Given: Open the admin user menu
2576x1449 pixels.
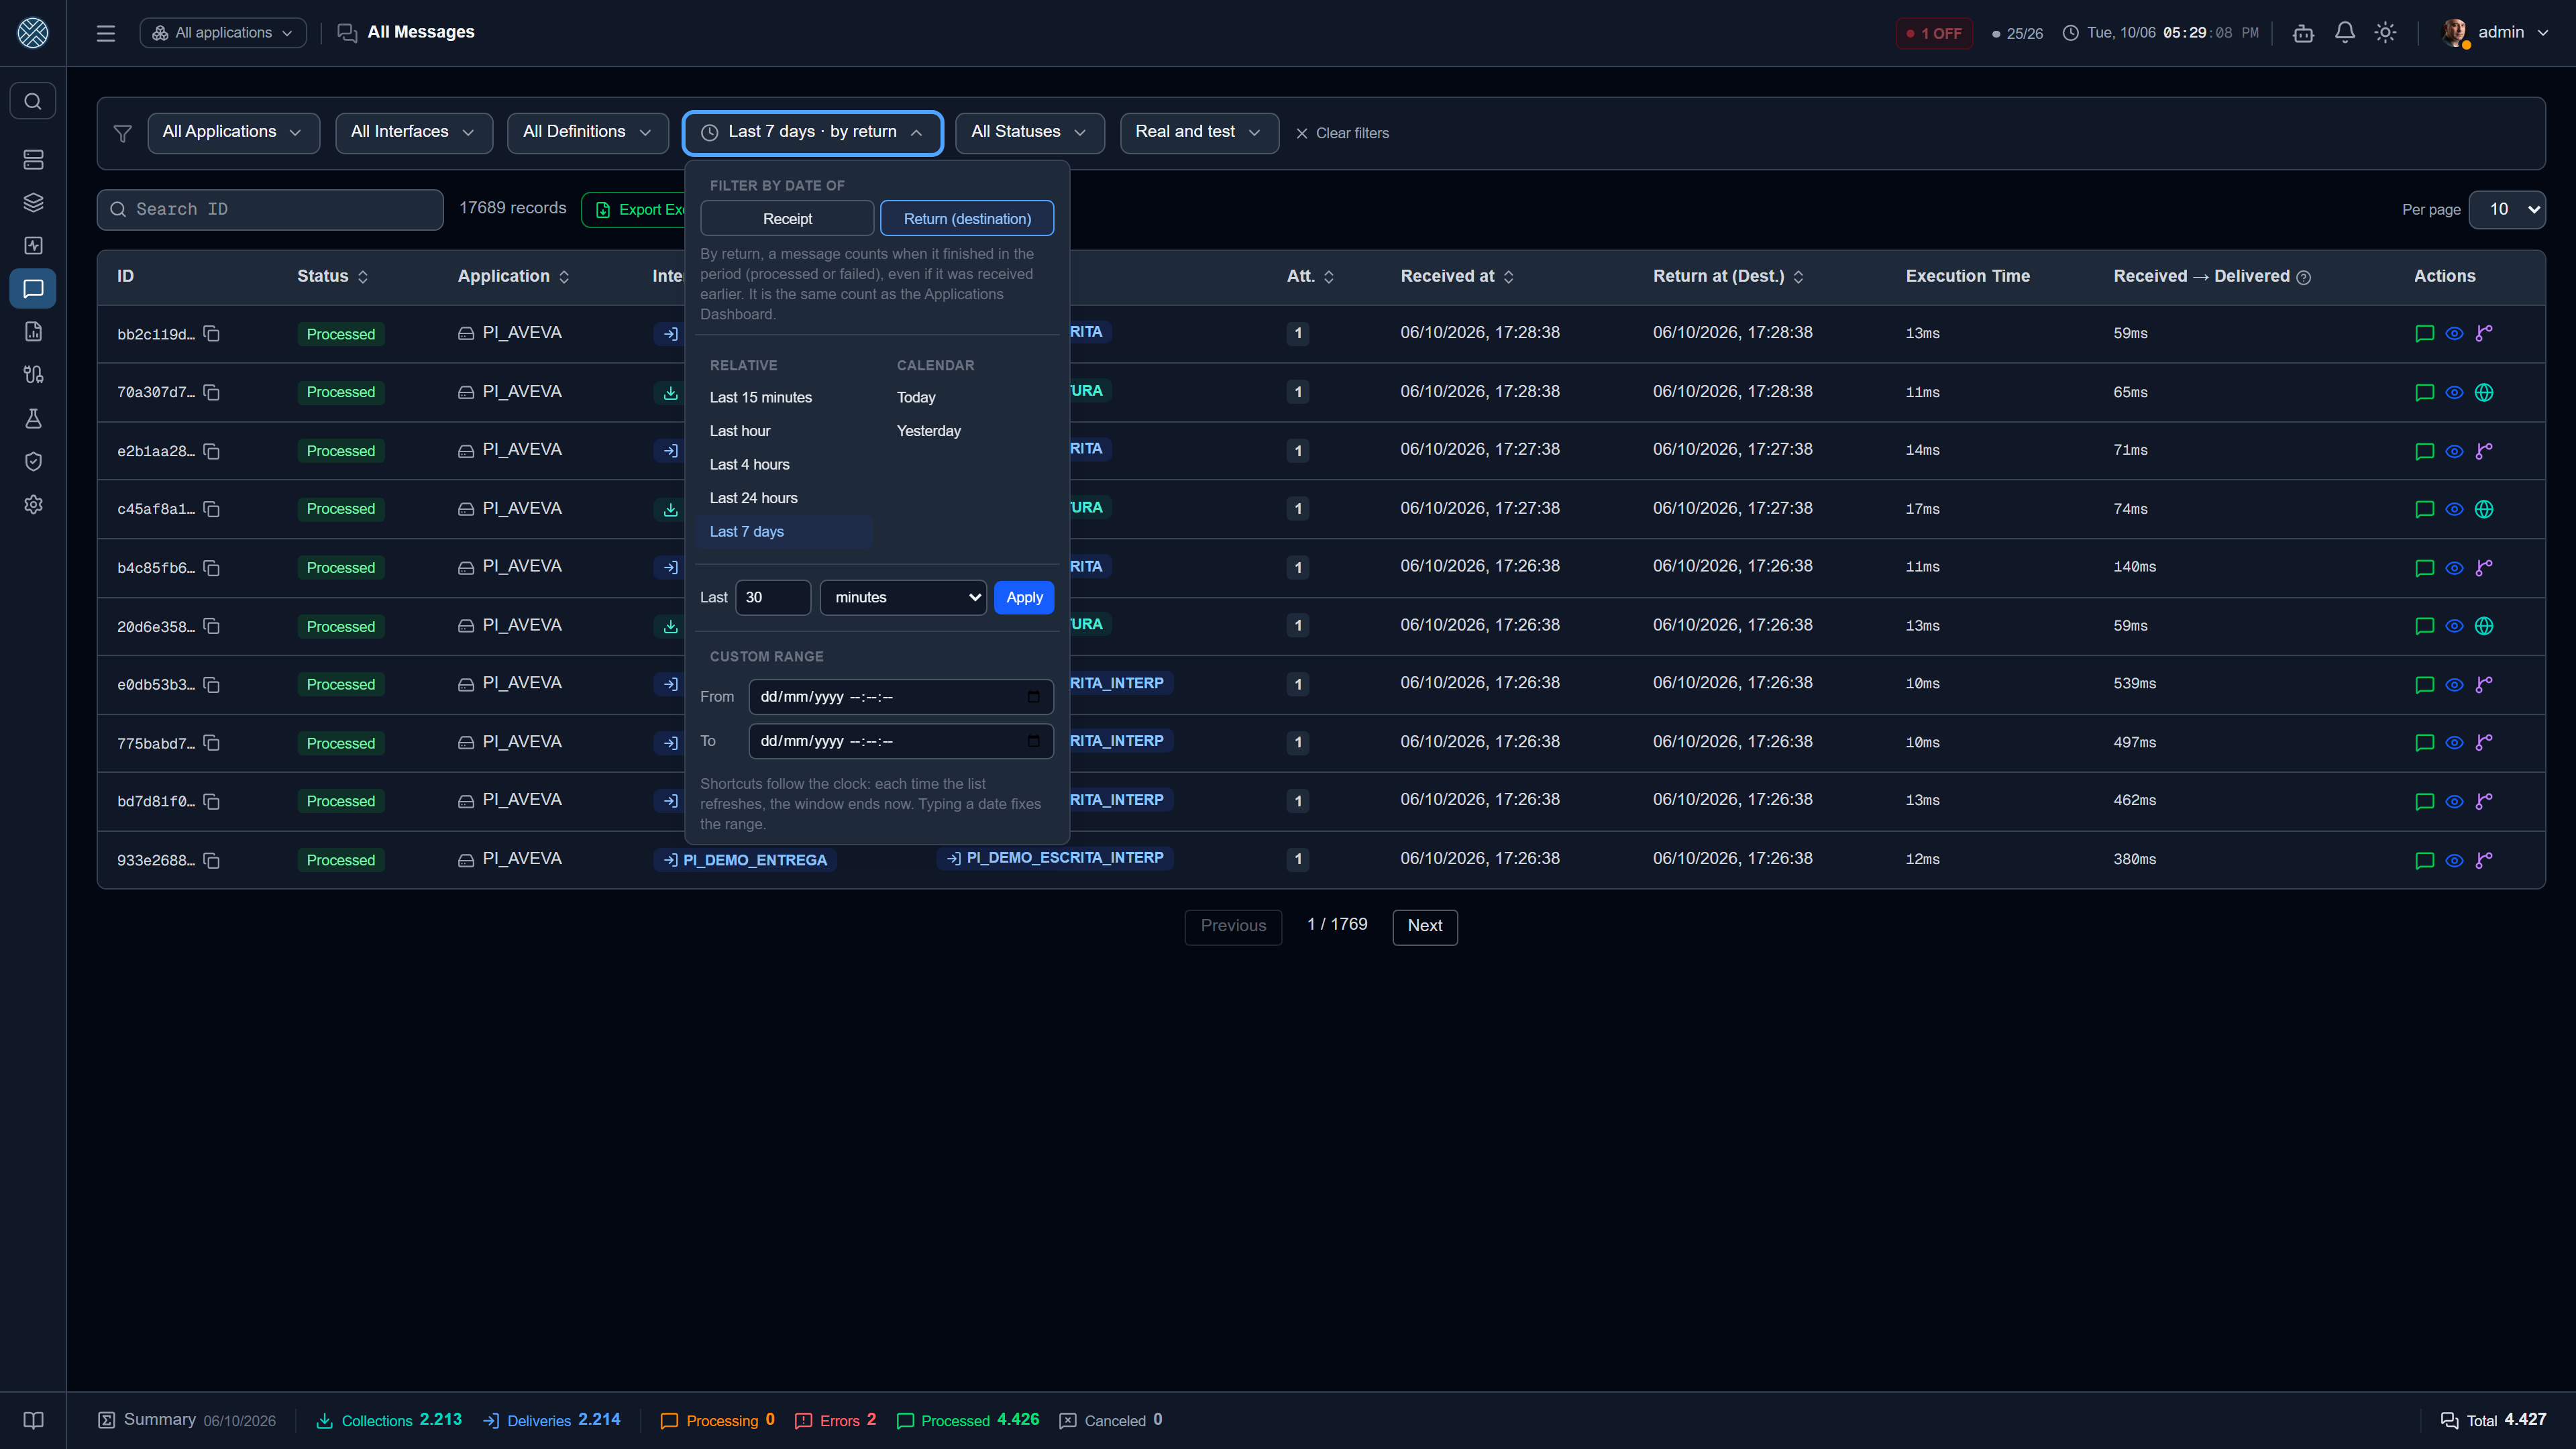Looking at the screenshot, I should [2496, 33].
